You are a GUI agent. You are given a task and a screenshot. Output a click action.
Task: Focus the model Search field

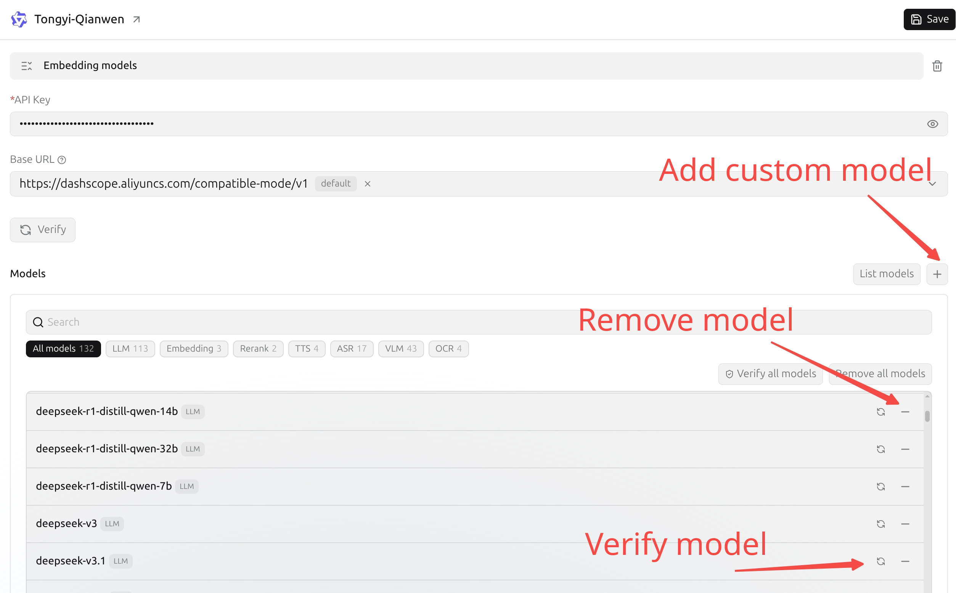click(479, 322)
